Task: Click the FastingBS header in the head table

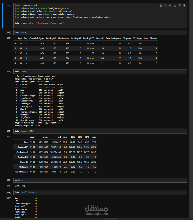Action: pyautogui.click(x=76, y=38)
